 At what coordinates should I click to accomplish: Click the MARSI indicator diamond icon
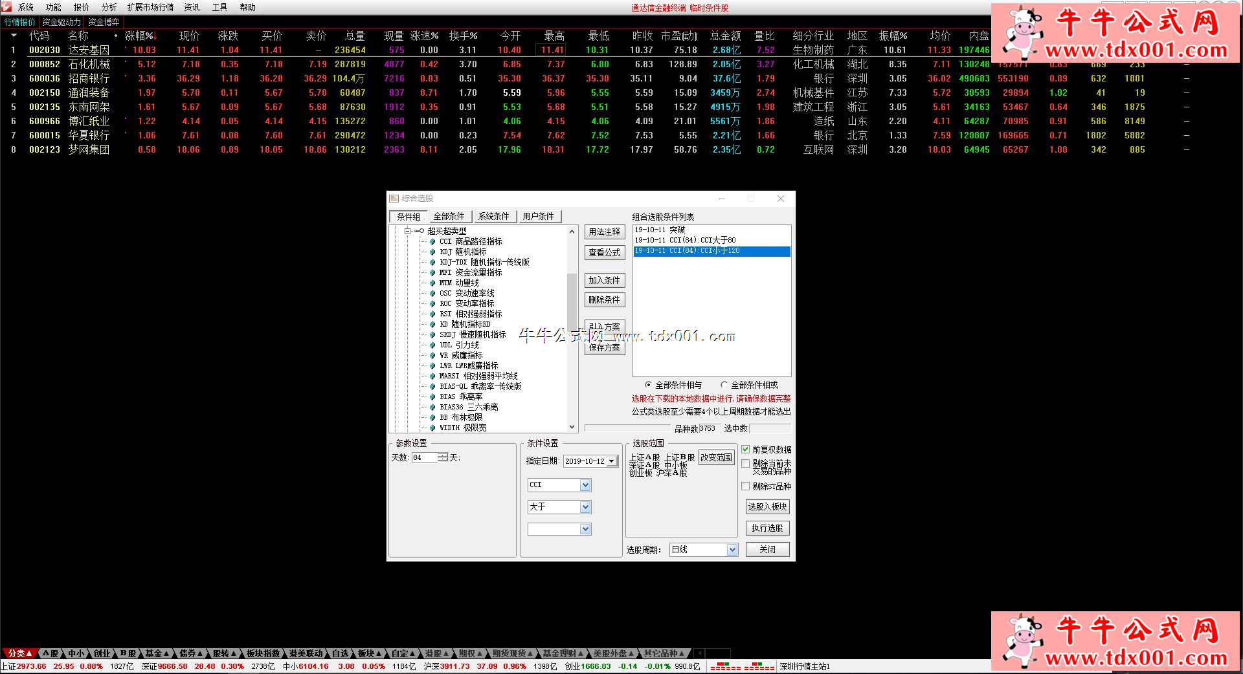432,376
